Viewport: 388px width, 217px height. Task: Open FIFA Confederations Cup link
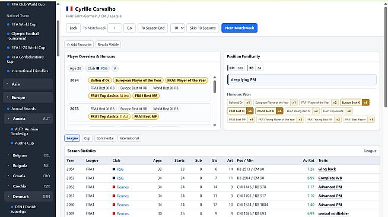pos(26,59)
